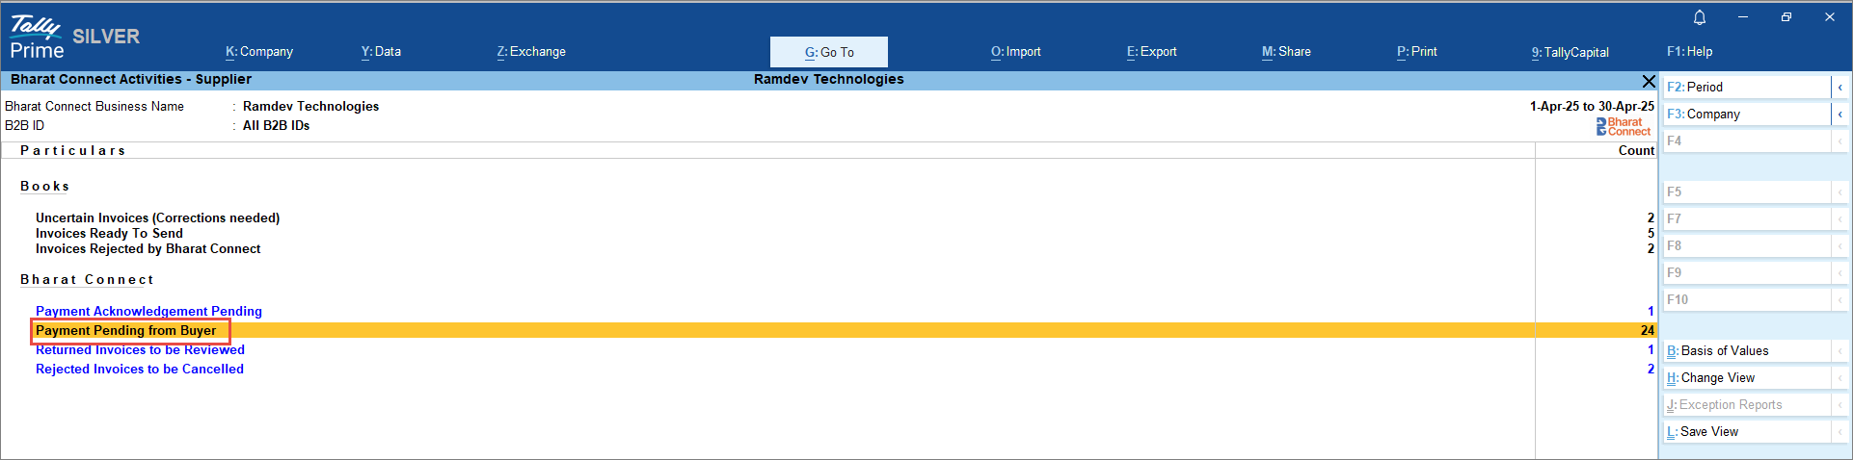
Task: Click the notification bell icon
Action: [x=1700, y=17]
